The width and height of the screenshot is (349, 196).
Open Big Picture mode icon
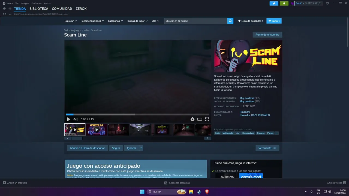point(327,3)
